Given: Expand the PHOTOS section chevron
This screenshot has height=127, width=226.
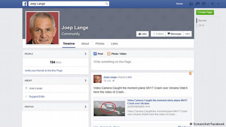Looking at the screenshot, I should pos(86,107).
